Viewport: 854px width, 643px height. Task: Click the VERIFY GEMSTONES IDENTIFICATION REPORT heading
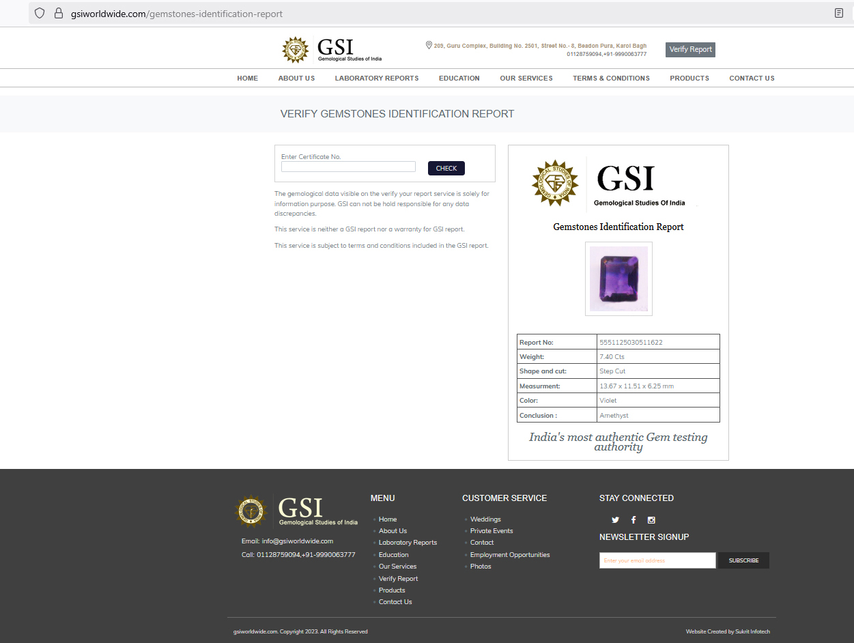[397, 114]
